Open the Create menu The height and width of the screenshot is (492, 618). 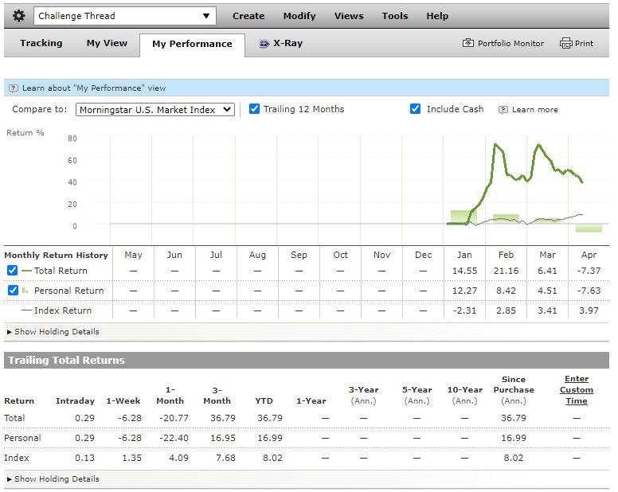(x=248, y=16)
